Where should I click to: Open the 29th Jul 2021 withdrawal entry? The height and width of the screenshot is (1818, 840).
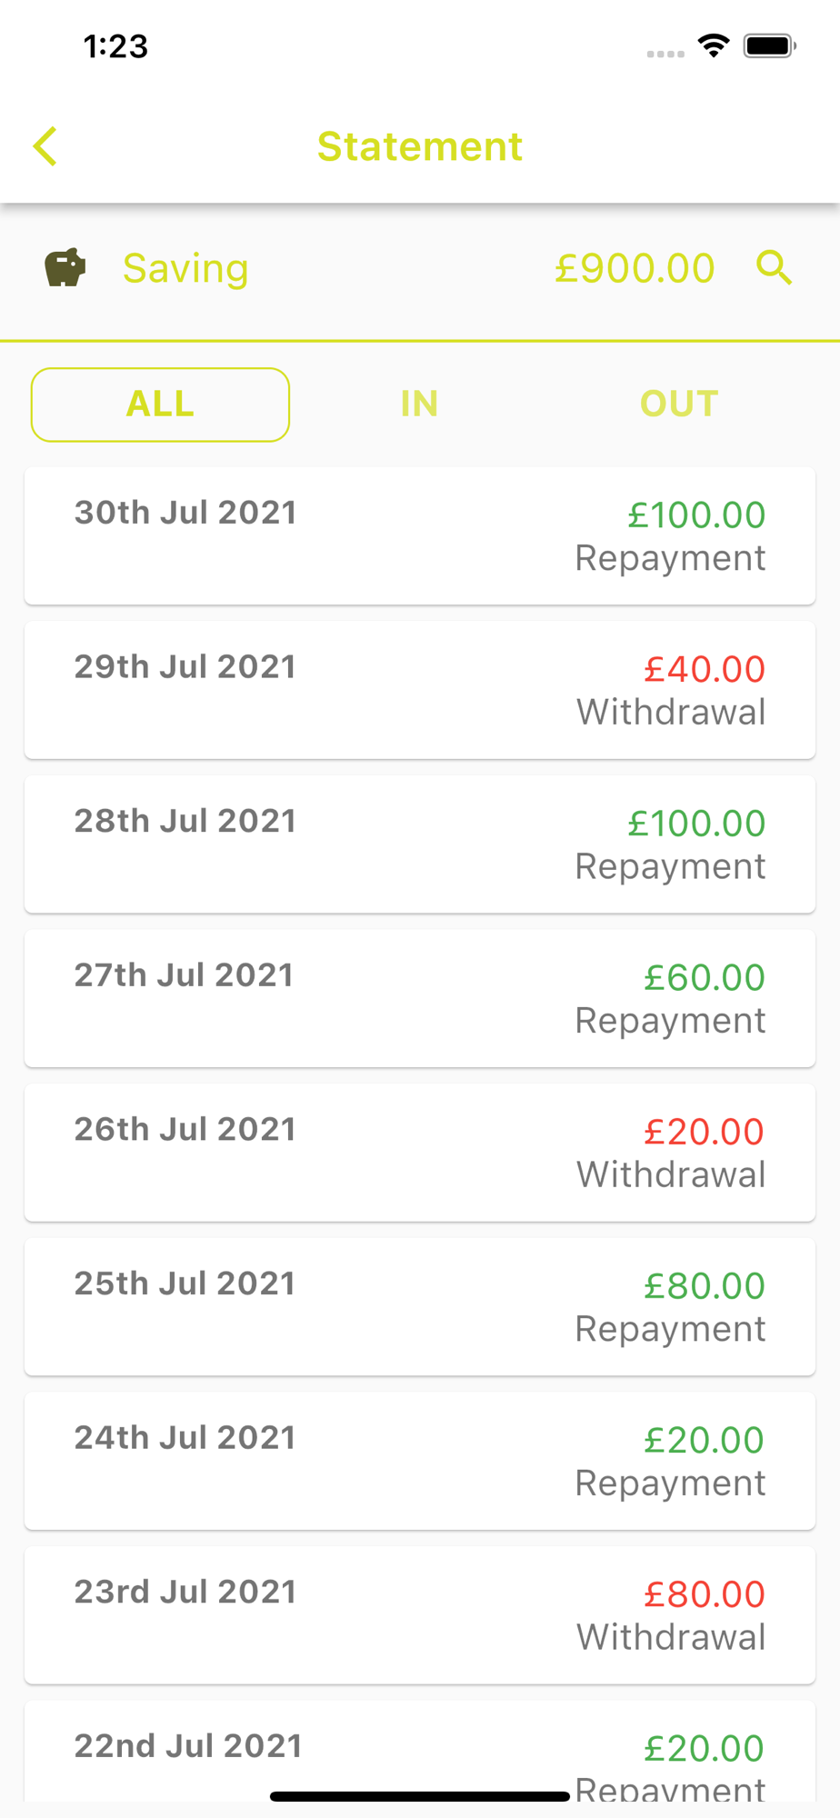click(419, 690)
